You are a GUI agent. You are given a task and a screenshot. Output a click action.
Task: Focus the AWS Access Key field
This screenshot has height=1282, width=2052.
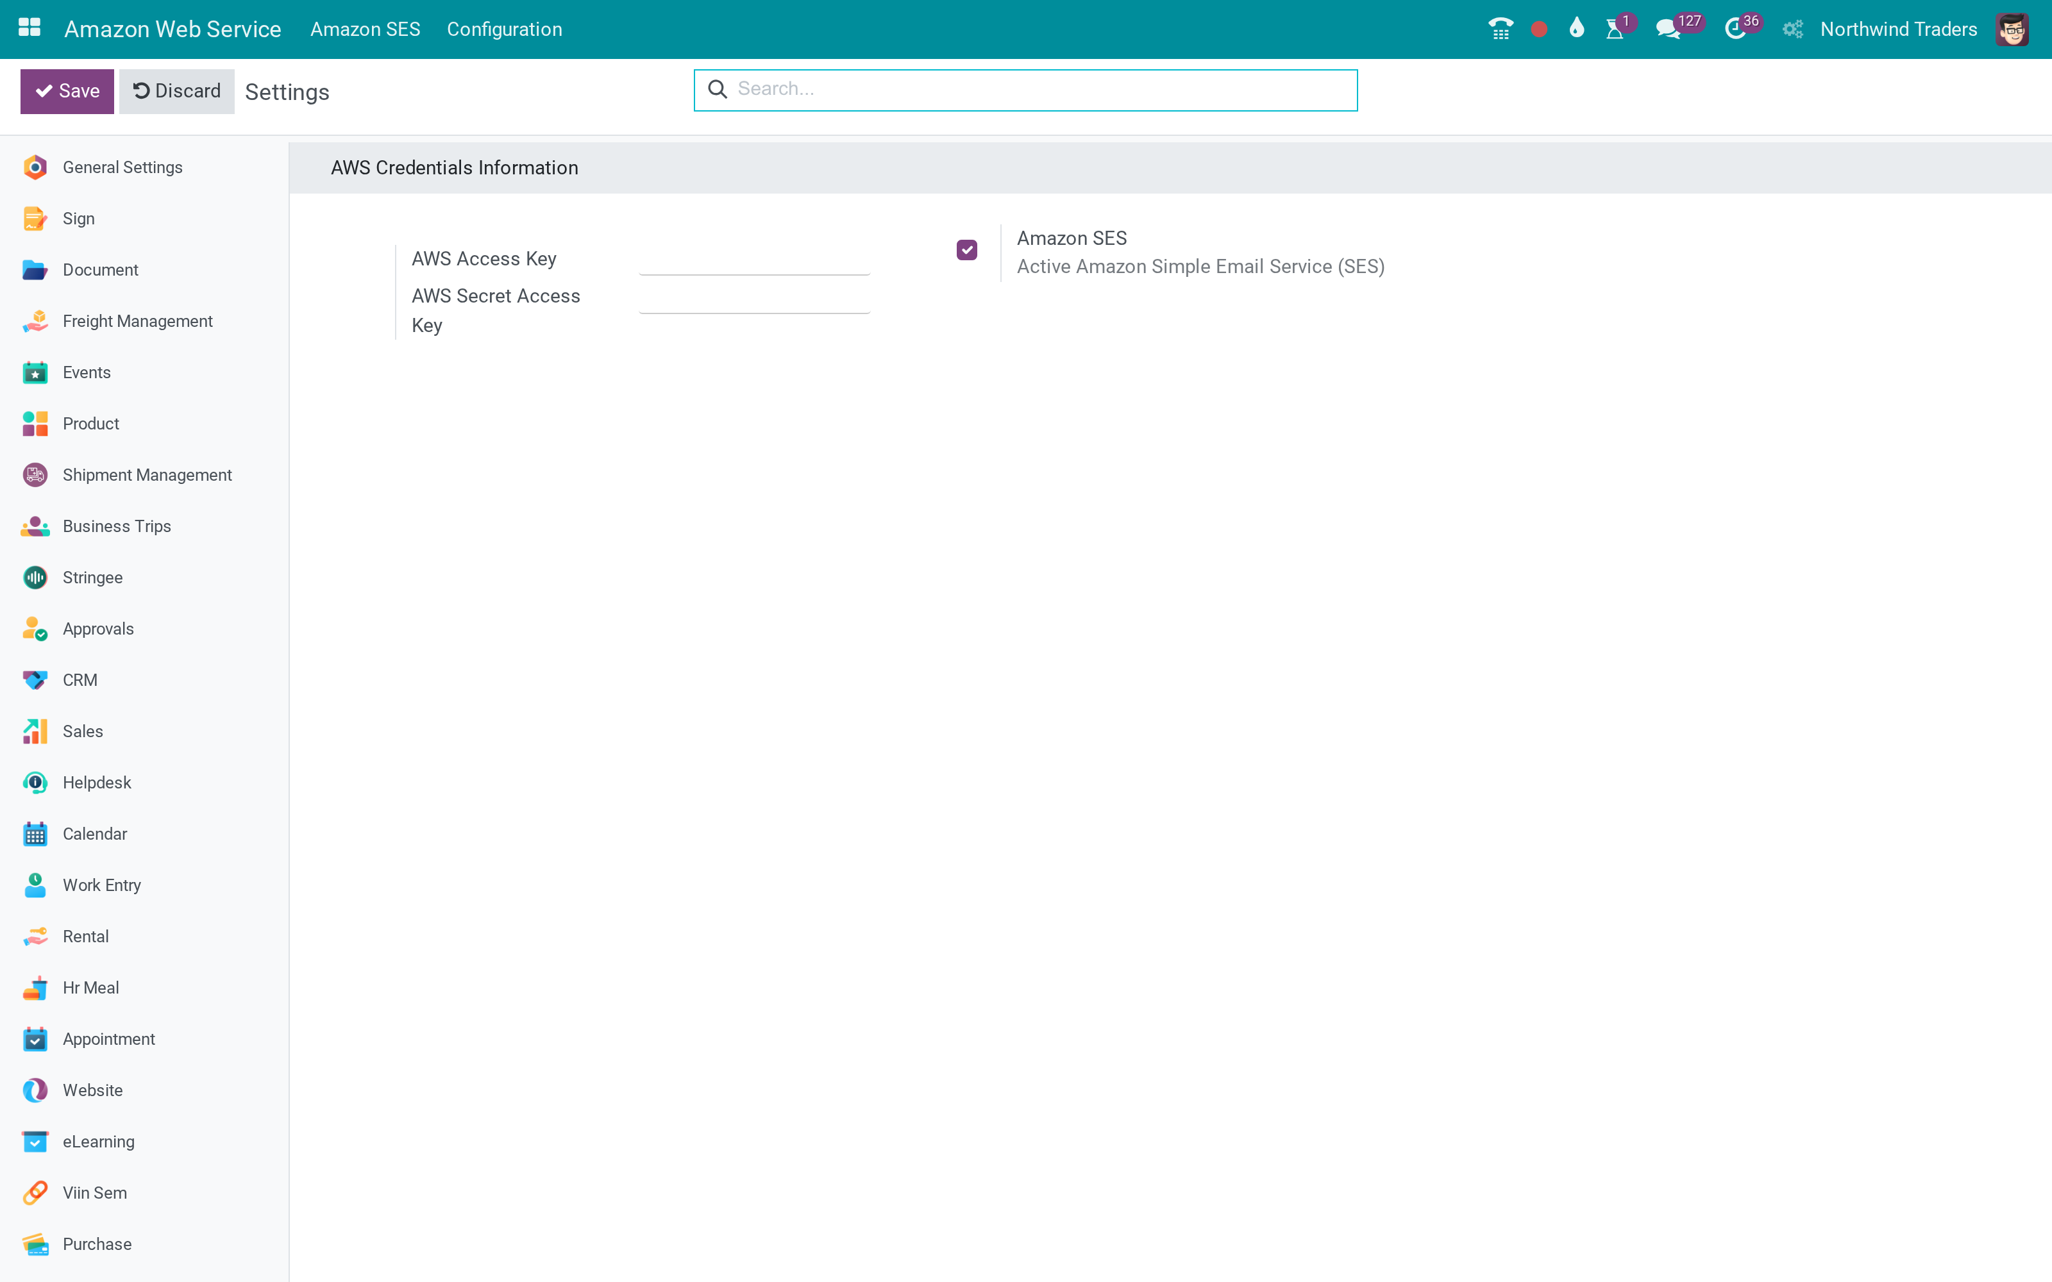754,258
